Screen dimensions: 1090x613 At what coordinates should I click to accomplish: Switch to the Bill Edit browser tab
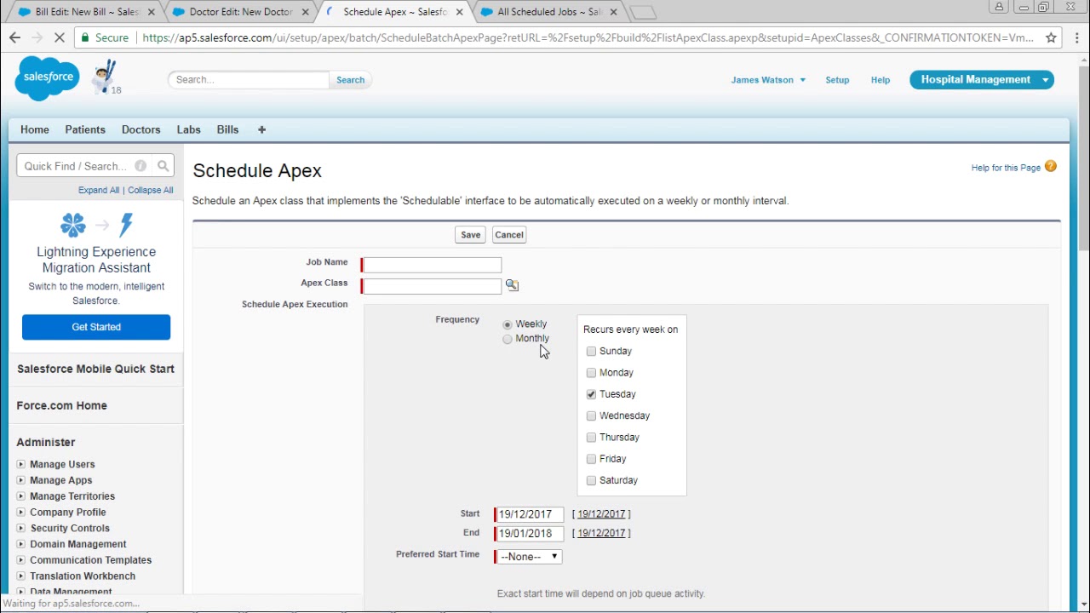pyautogui.click(x=85, y=12)
